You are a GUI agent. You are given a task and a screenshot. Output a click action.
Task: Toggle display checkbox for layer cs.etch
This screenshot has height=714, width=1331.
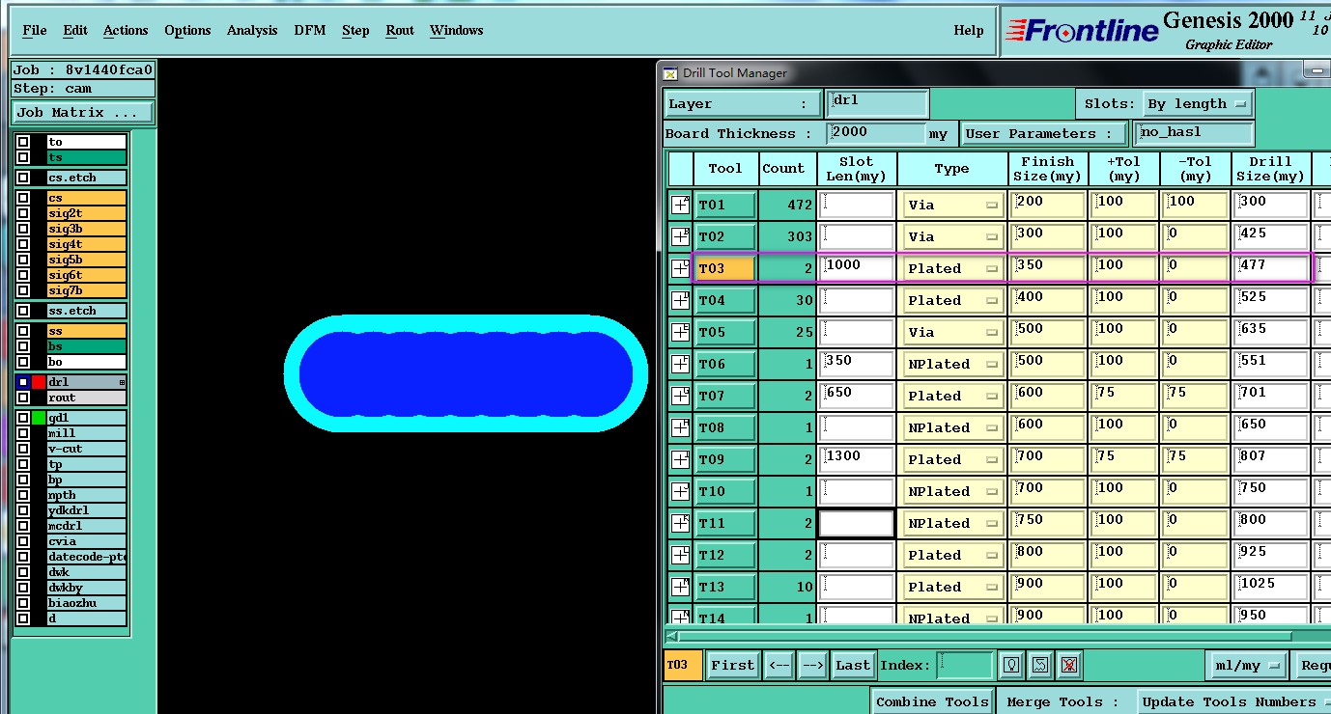[x=22, y=178]
